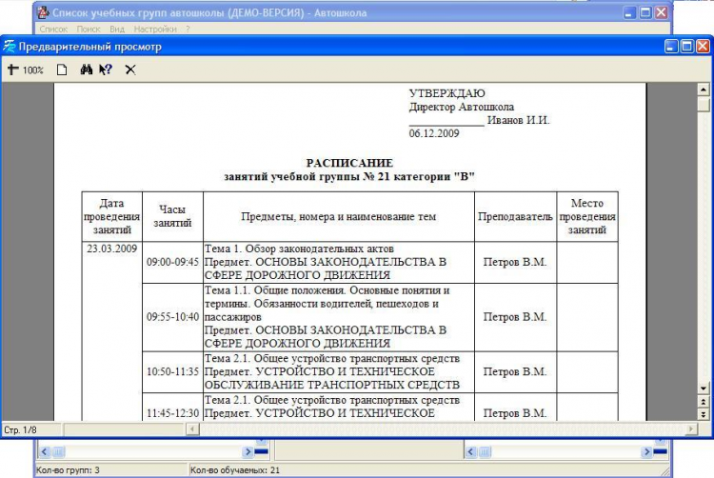The width and height of the screenshot is (714, 478).
Task: Go to the next page using the double-down arrow
Action: coord(704,414)
